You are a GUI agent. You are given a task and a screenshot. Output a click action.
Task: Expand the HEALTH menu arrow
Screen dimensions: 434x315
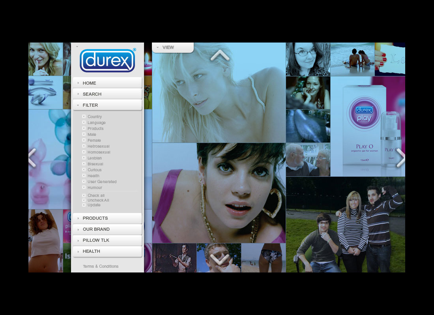point(79,251)
